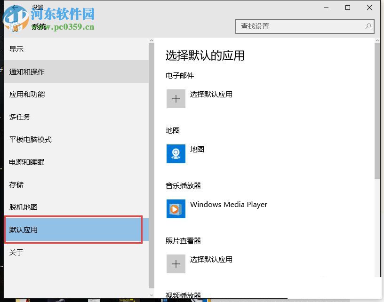Click the 河东软件园 watermark logo

coord(16,19)
